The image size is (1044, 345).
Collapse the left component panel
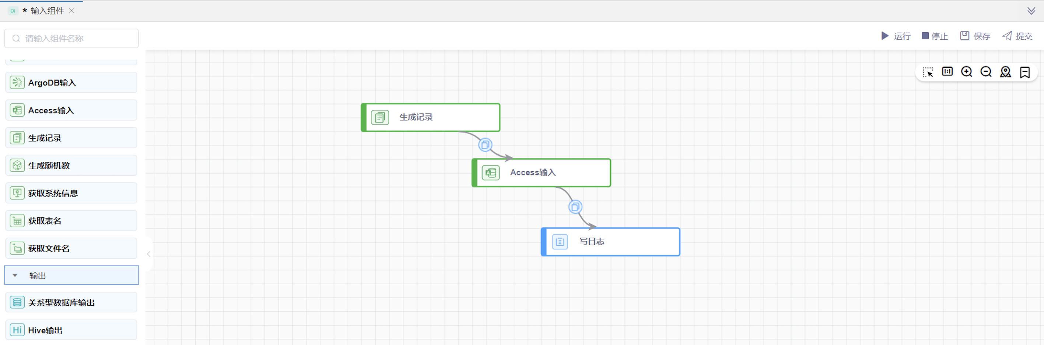149,254
